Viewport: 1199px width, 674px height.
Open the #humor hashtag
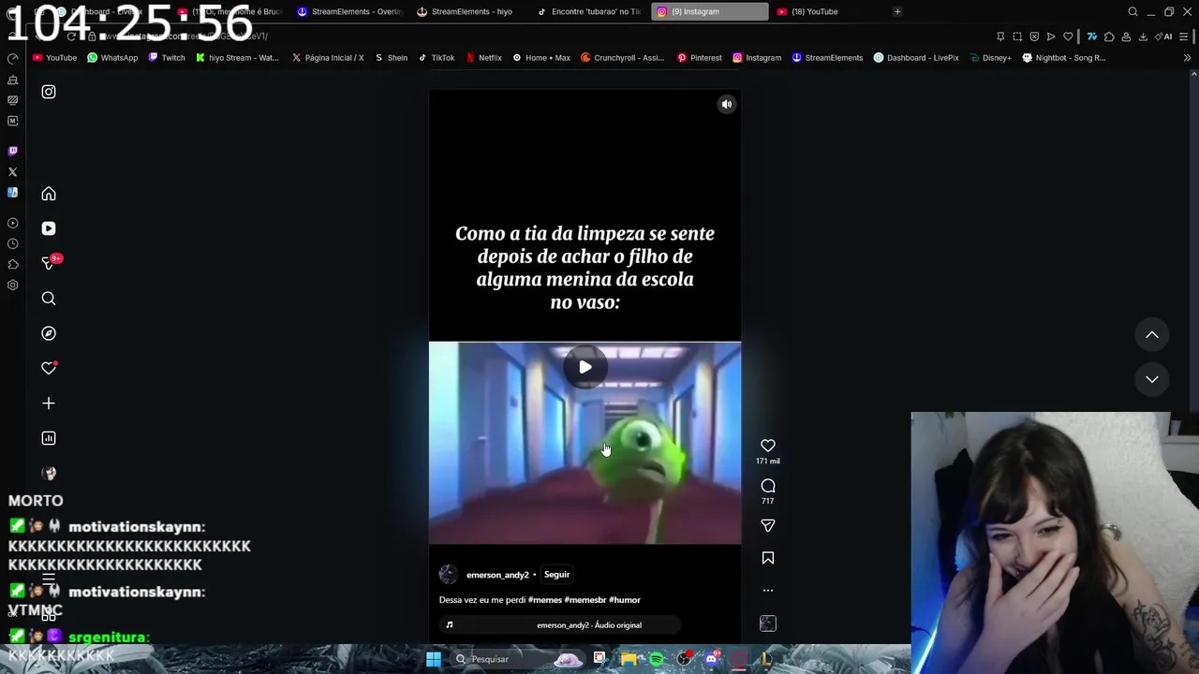tap(625, 600)
